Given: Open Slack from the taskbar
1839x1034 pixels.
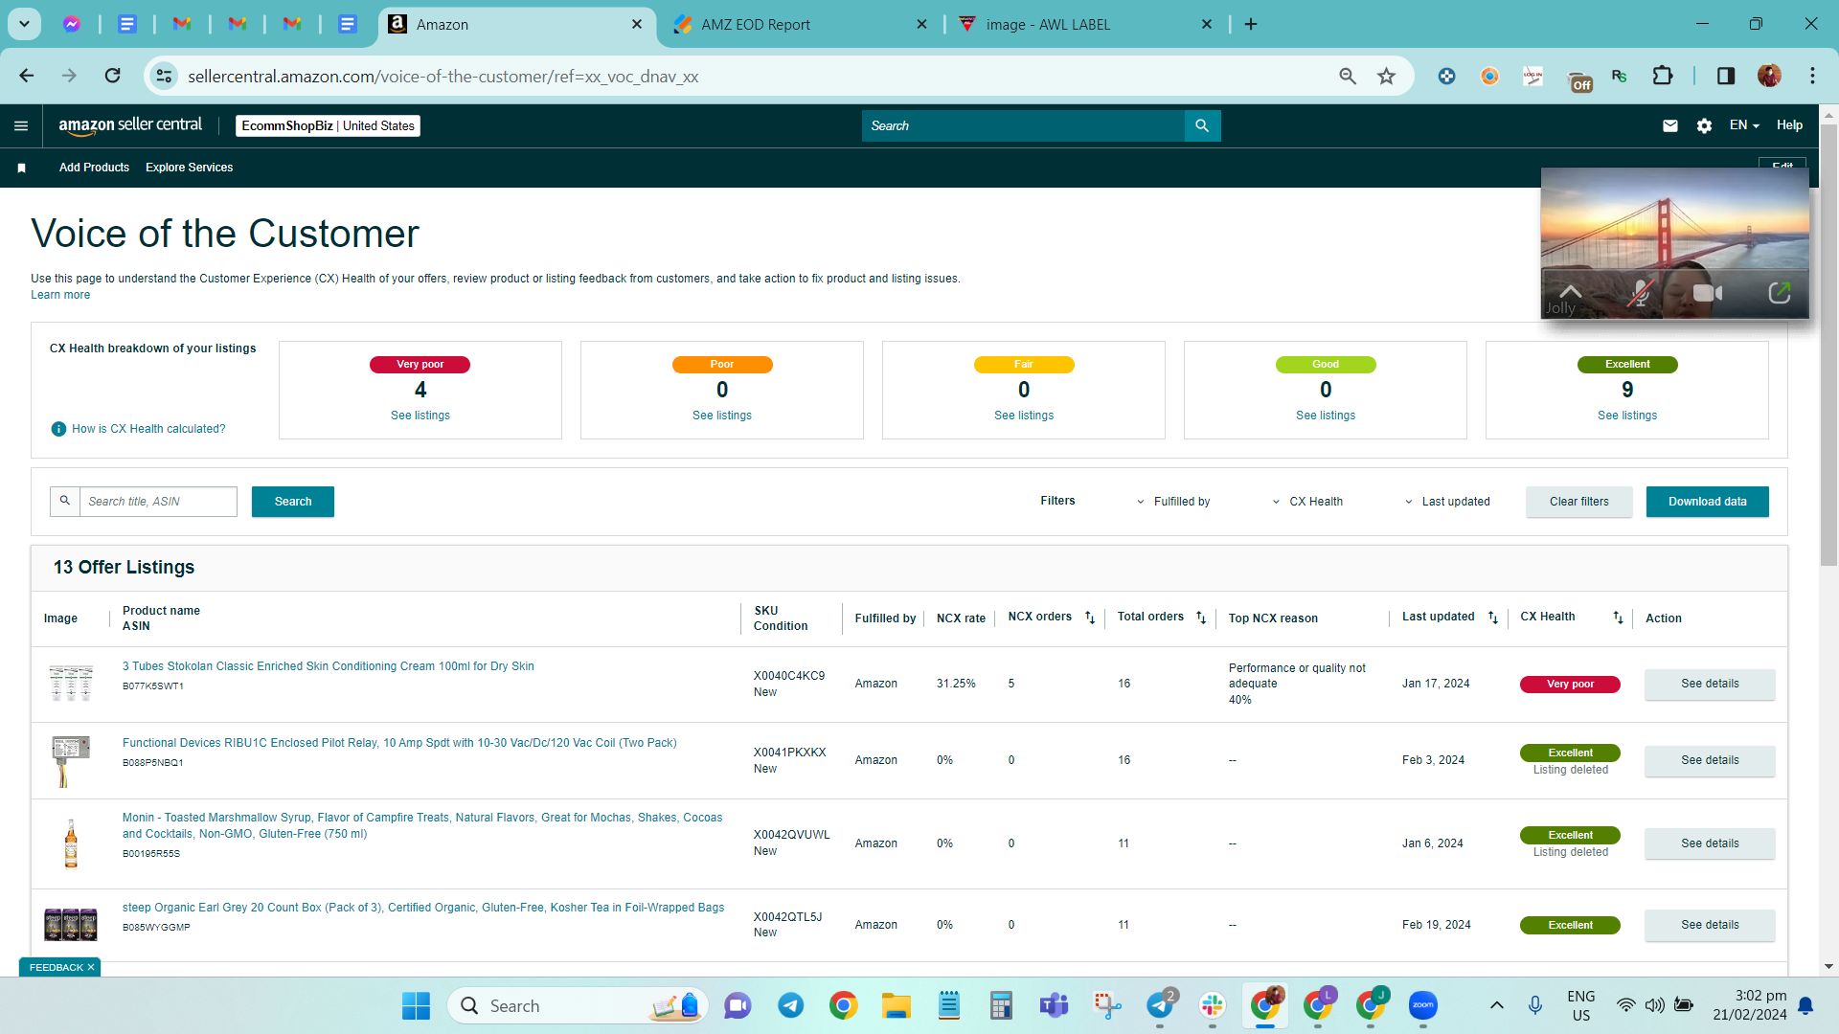Looking at the screenshot, I should coord(1213,1005).
